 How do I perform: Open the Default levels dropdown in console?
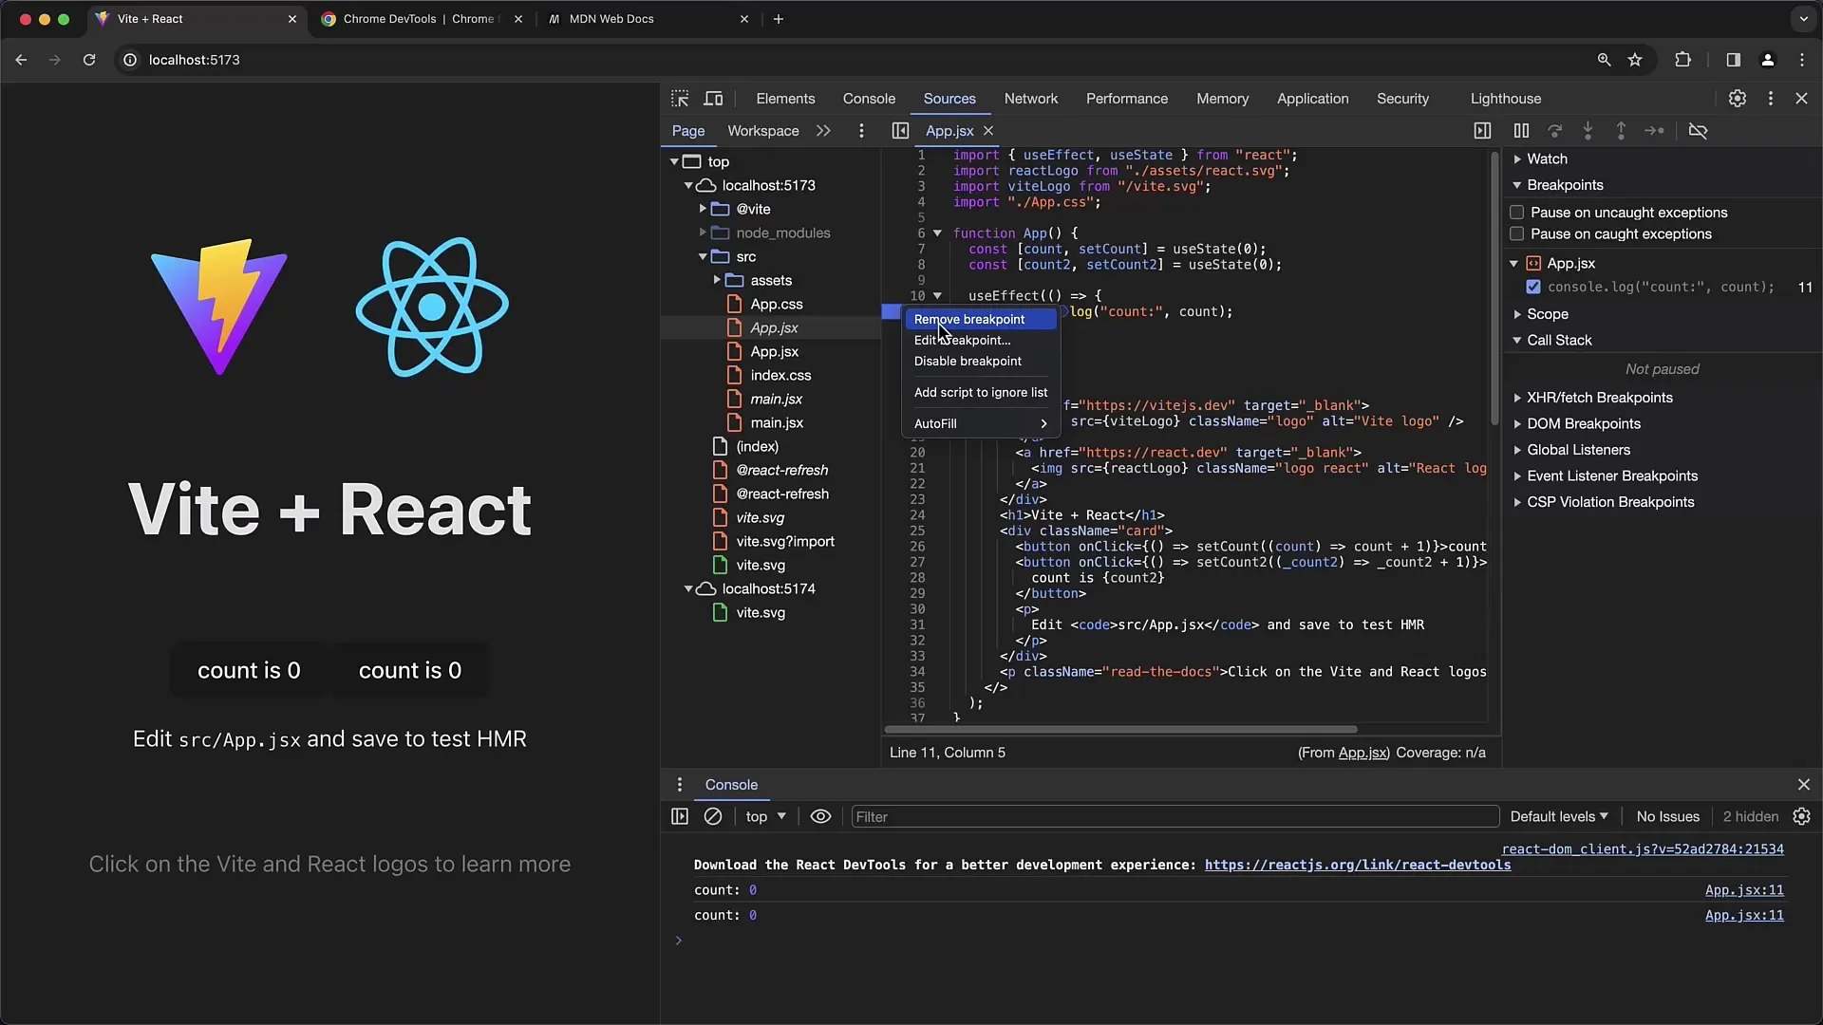point(1557,816)
